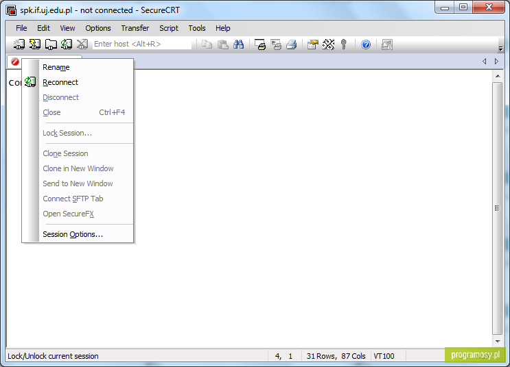The width and height of the screenshot is (510, 367).
Task: Click the Paste toolbar icon
Action: point(222,44)
